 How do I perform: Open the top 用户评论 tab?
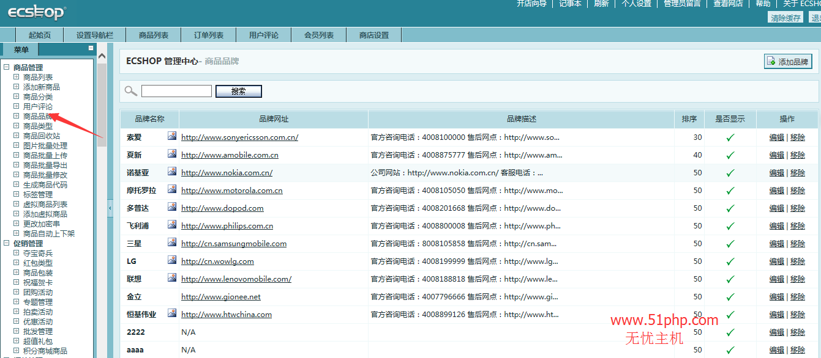[264, 35]
